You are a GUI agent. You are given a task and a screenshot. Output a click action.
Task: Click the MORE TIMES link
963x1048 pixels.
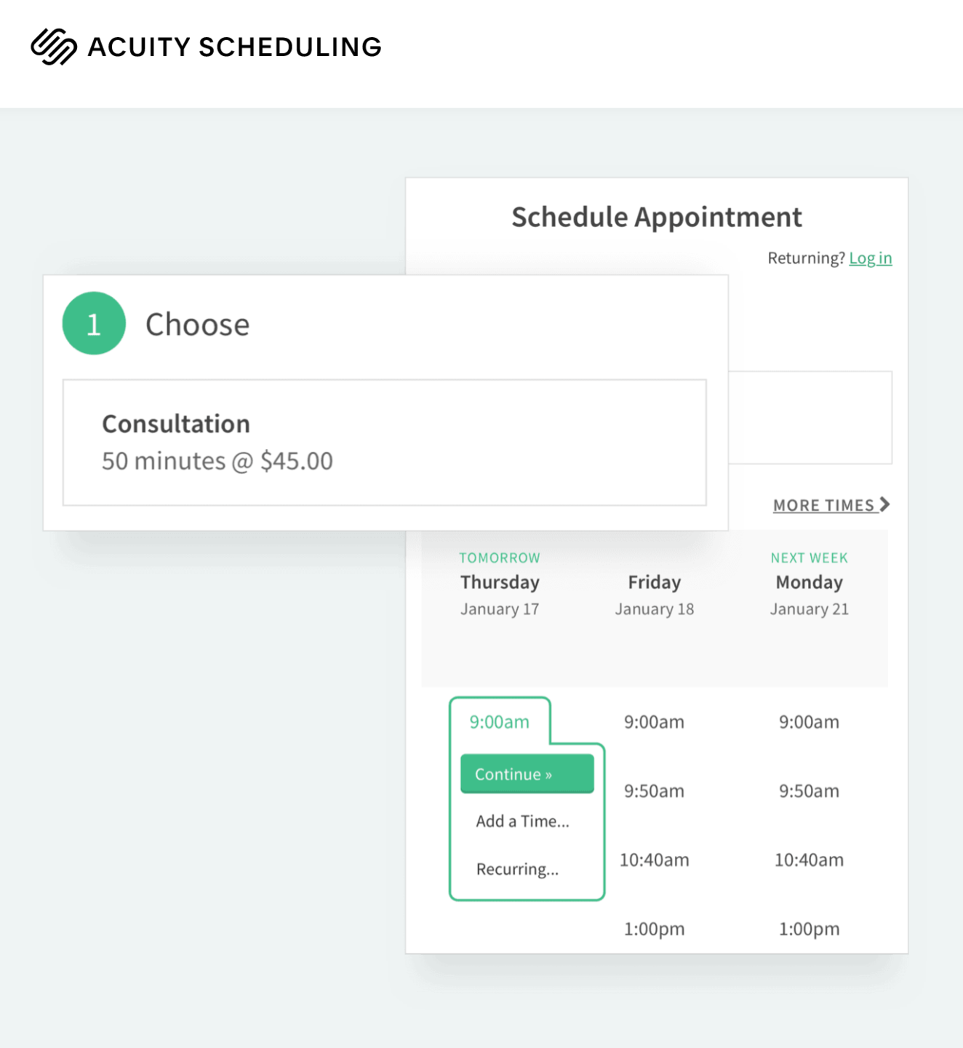(x=831, y=505)
